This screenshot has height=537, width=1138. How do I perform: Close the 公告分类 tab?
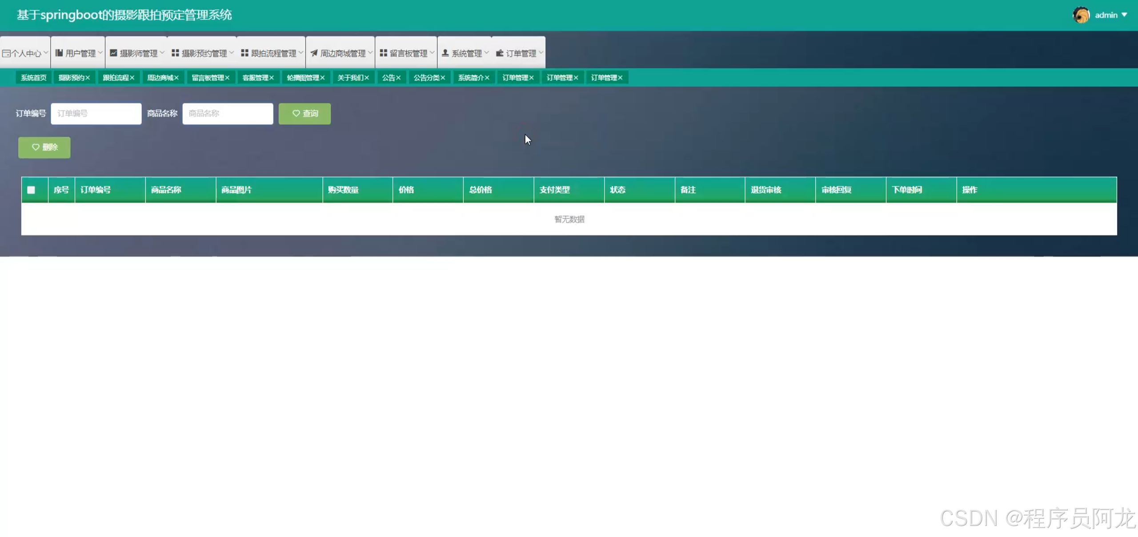pyautogui.click(x=443, y=78)
